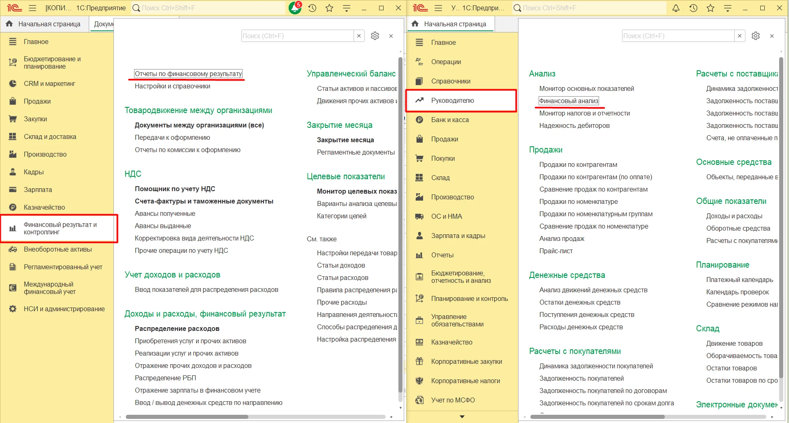This screenshot has width=789, height=423.
Task: Switch to Начальная страница tab in right window
Action: coord(450,24)
